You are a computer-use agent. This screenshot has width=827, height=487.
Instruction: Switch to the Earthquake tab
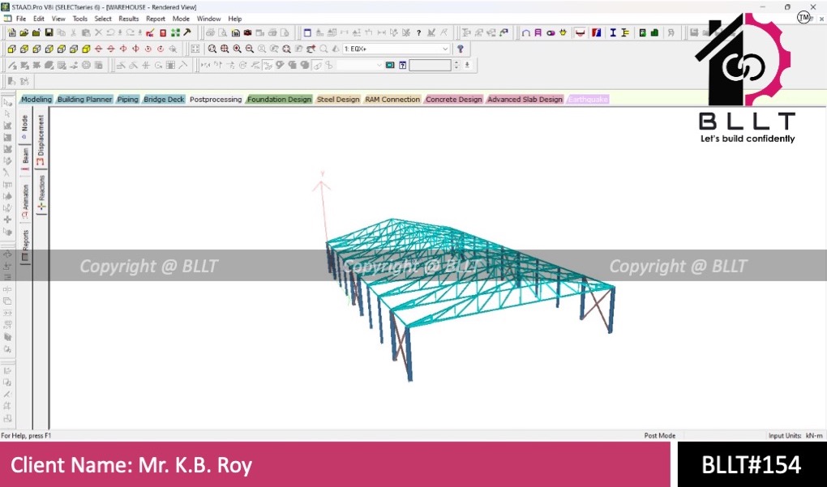(x=588, y=99)
